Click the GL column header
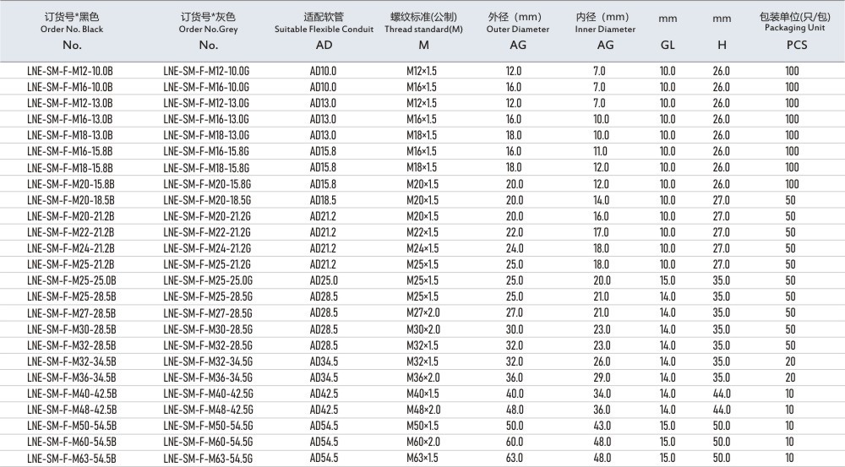The image size is (845, 467). click(668, 46)
